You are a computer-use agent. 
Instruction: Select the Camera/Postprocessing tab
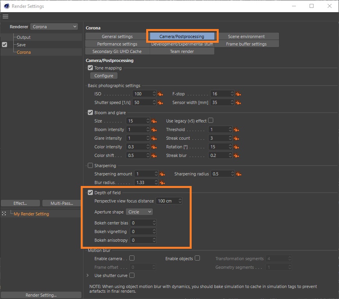tap(182, 36)
